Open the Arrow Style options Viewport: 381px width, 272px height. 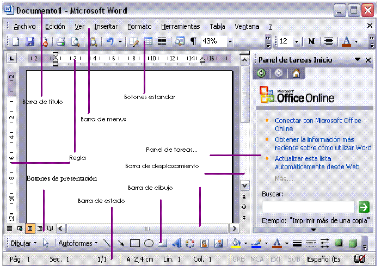click(324, 243)
